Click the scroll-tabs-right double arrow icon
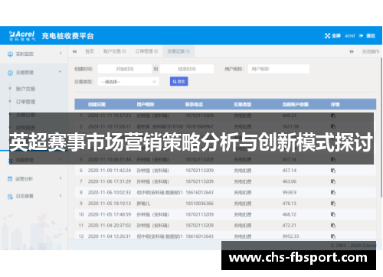Screen dimensions: 383x277 tap(352, 51)
